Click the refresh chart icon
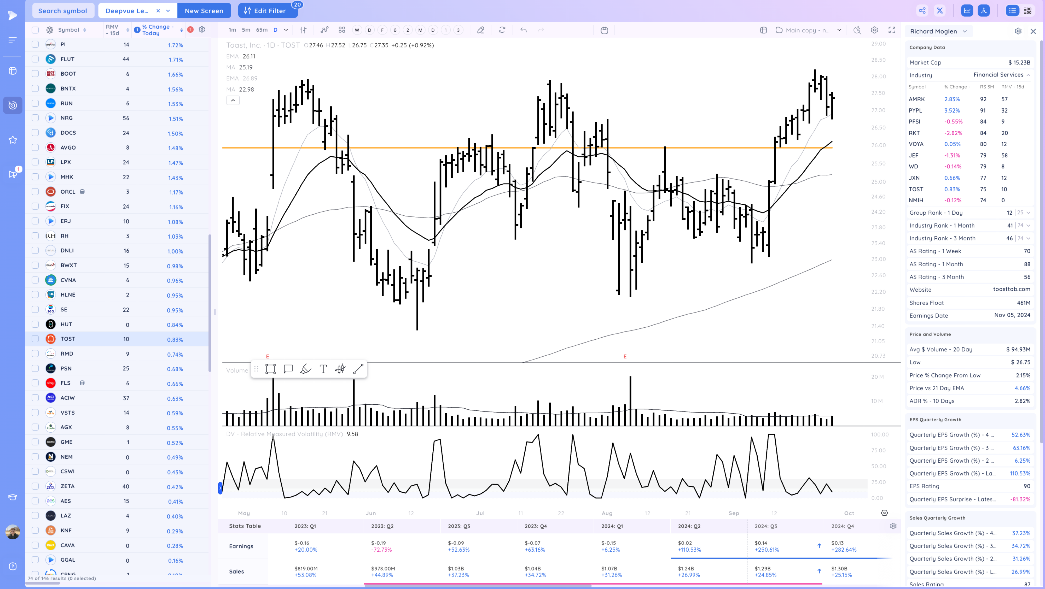 click(502, 30)
